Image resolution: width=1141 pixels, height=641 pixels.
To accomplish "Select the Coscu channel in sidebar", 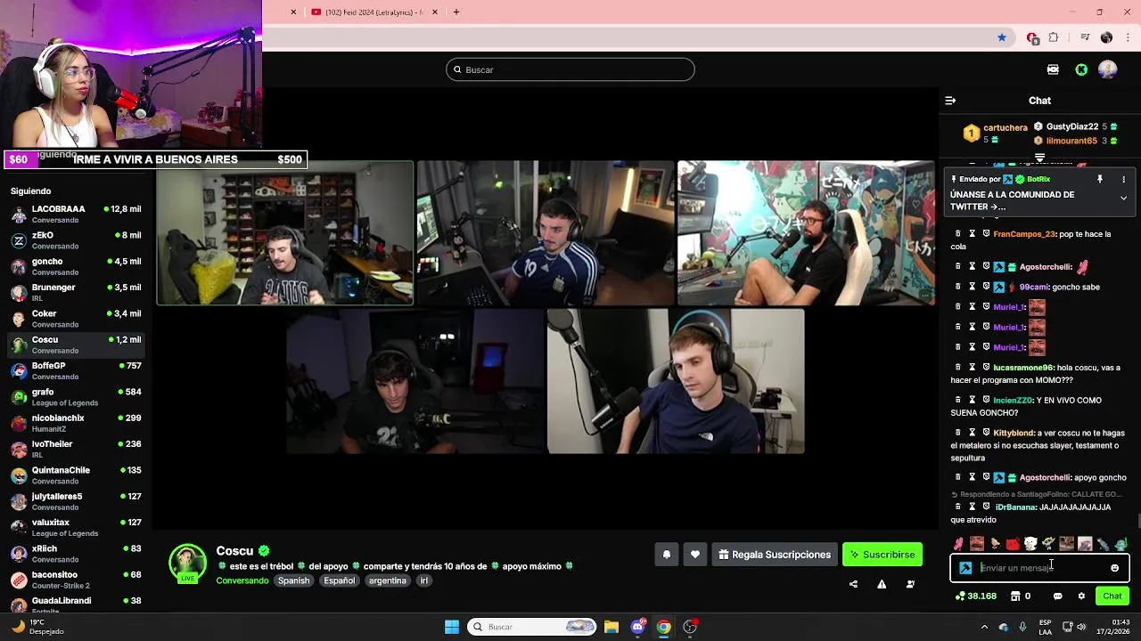I will (x=76, y=345).
